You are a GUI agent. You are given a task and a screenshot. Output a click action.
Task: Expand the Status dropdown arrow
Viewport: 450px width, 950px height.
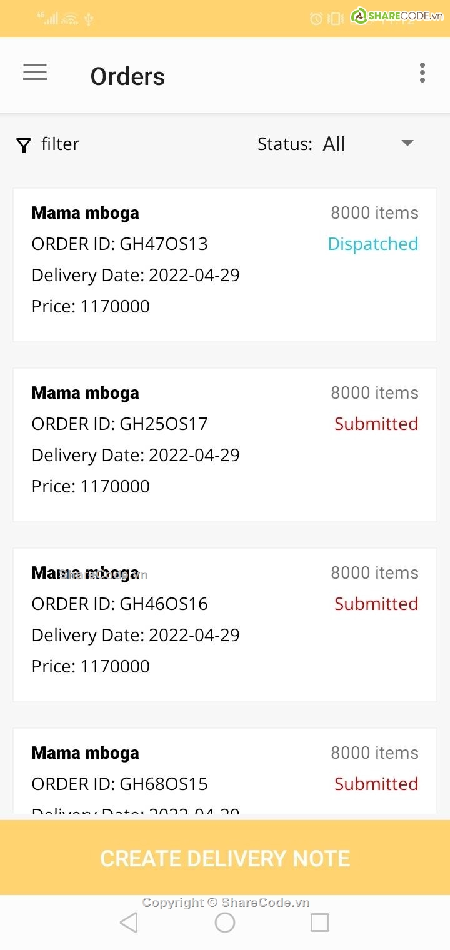coord(407,143)
